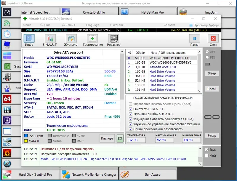Click the flame FurMark sidebar icon
The image size is (237, 181).
[x=7, y=153]
